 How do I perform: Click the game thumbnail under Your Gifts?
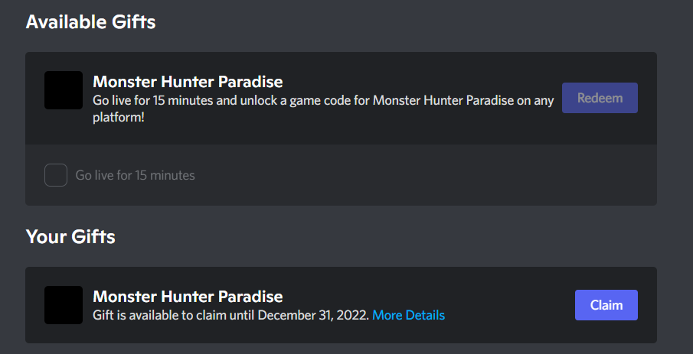click(x=64, y=305)
